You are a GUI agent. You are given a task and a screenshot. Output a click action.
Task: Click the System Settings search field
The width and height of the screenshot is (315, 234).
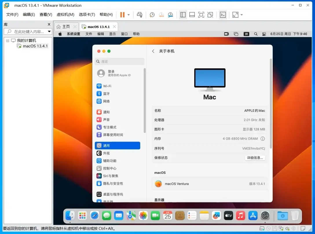[x=120, y=61]
